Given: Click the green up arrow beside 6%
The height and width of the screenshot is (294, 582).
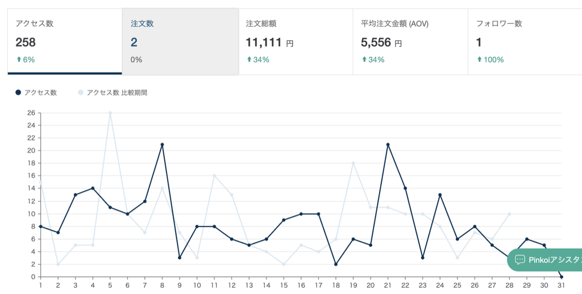Looking at the screenshot, I should click(x=19, y=60).
